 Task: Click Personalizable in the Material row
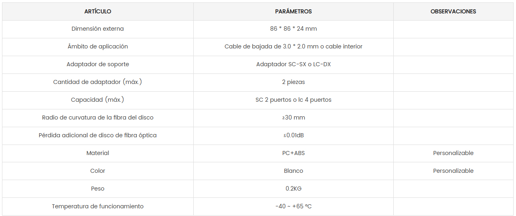453,153
